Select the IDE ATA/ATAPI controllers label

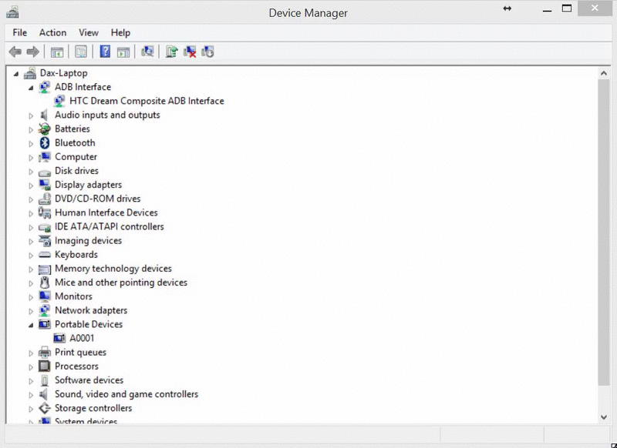coord(110,226)
